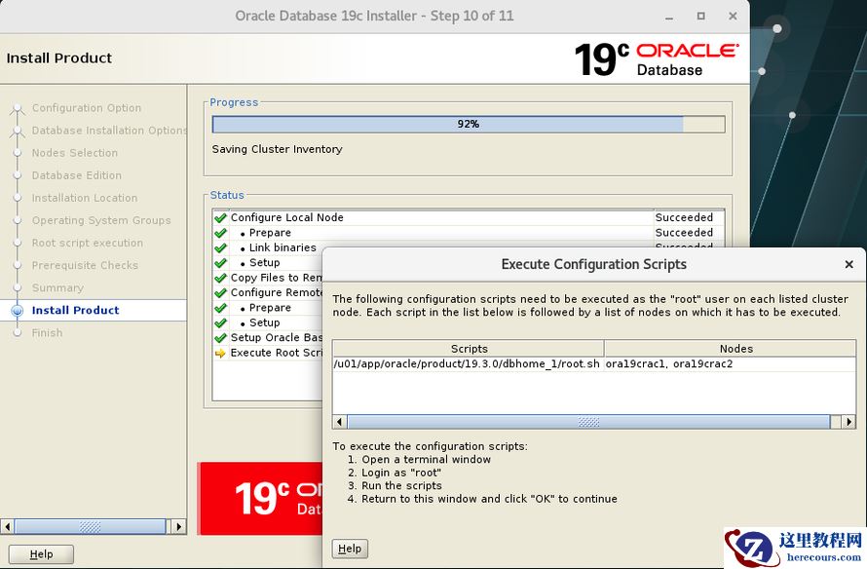Click green checkmark beside Link binaries
The height and width of the screenshot is (569, 867).
(x=220, y=247)
